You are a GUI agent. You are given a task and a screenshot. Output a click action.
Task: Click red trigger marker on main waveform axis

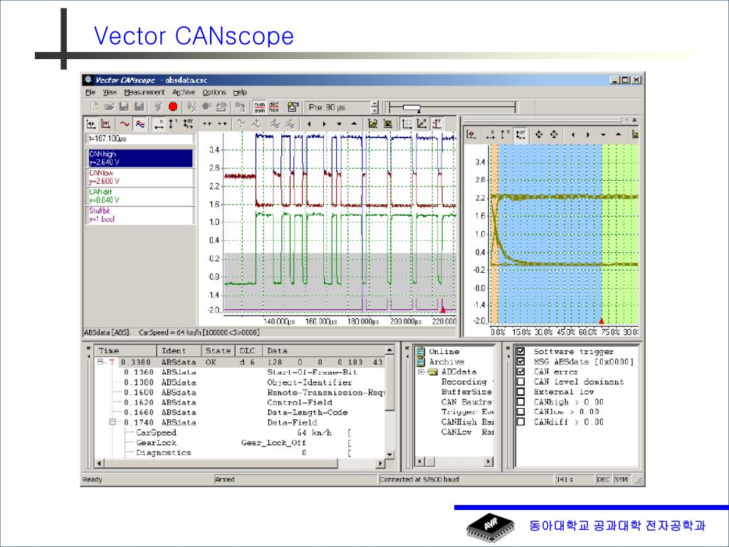click(x=443, y=309)
